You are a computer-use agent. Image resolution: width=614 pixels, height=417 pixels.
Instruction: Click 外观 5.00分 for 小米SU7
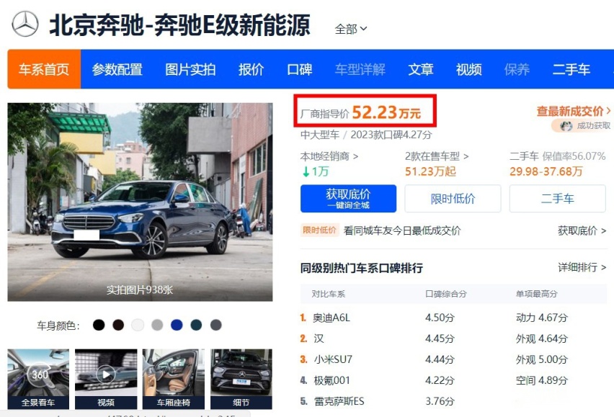pos(541,359)
